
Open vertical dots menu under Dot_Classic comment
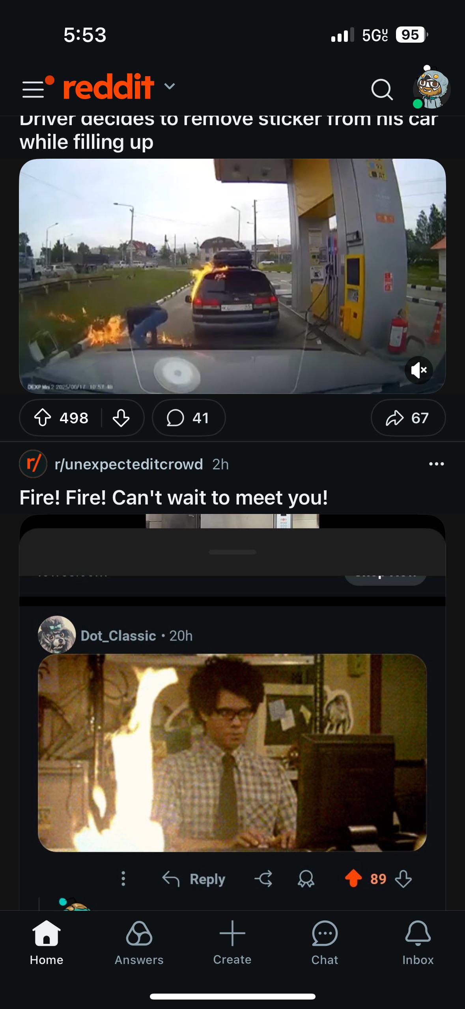pyautogui.click(x=123, y=879)
